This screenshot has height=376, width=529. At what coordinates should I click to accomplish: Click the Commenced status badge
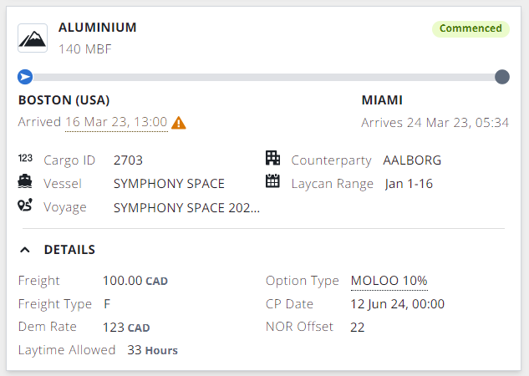point(471,28)
